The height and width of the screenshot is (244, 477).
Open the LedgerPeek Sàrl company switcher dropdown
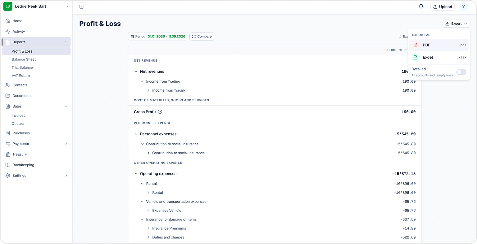click(37, 6)
